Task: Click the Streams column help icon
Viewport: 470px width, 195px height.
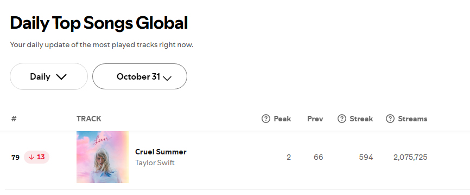Action: (390, 119)
